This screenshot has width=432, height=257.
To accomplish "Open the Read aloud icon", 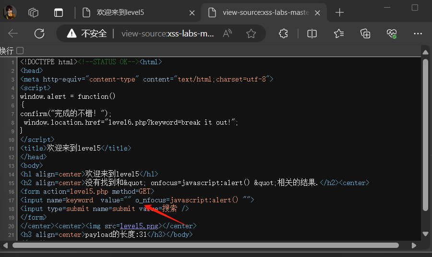I will pyautogui.click(x=228, y=34).
